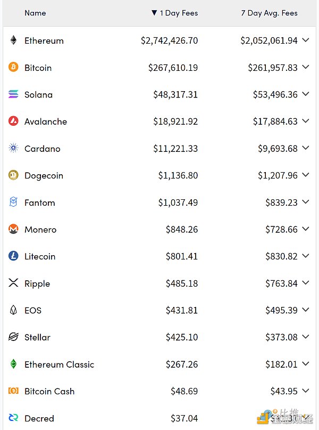Sort by the Name column header

(35, 13)
